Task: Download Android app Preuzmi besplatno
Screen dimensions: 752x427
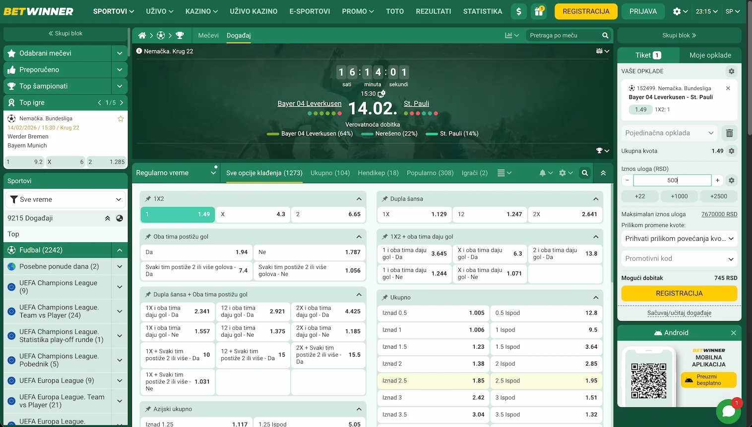Action: click(x=708, y=380)
